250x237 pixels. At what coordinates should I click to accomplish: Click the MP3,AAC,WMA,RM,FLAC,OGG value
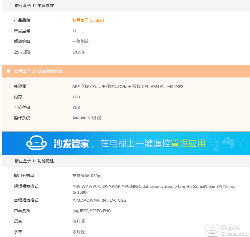pos(99,200)
